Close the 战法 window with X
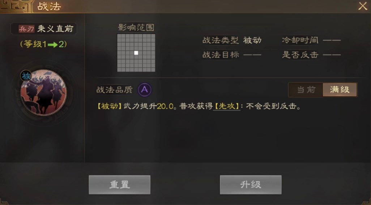 (x=363, y=6)
